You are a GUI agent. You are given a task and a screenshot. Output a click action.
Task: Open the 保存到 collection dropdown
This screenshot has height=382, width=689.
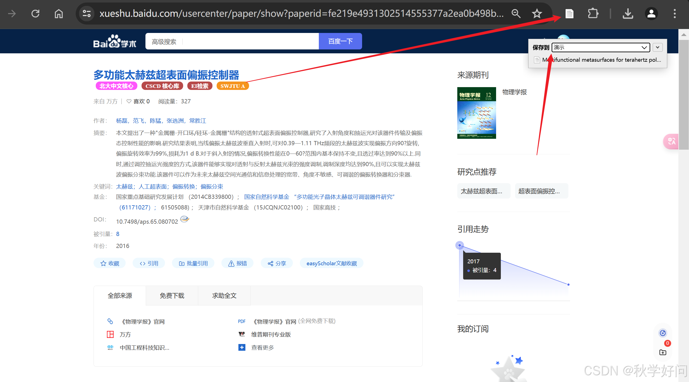[601, 47]
